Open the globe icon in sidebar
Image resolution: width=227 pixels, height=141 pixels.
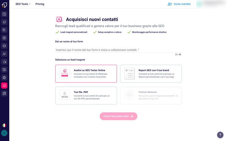(x=4, y=38)
